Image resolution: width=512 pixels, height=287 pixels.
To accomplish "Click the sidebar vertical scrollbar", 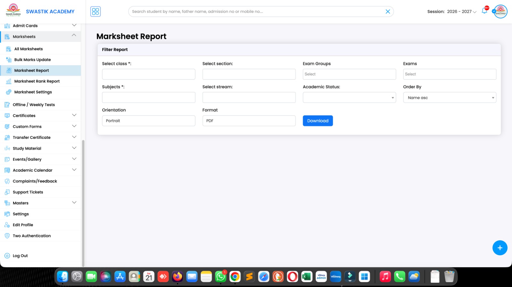I will 83,203.
